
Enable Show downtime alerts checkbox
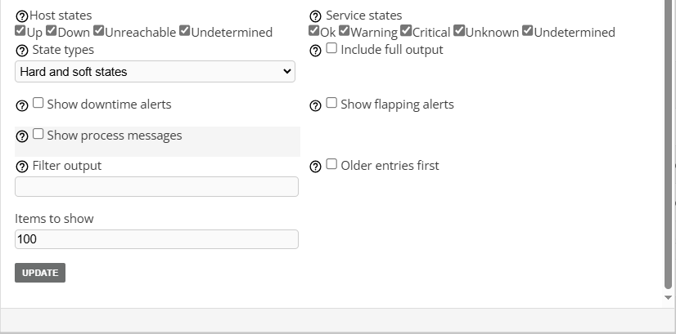[38, 103]
